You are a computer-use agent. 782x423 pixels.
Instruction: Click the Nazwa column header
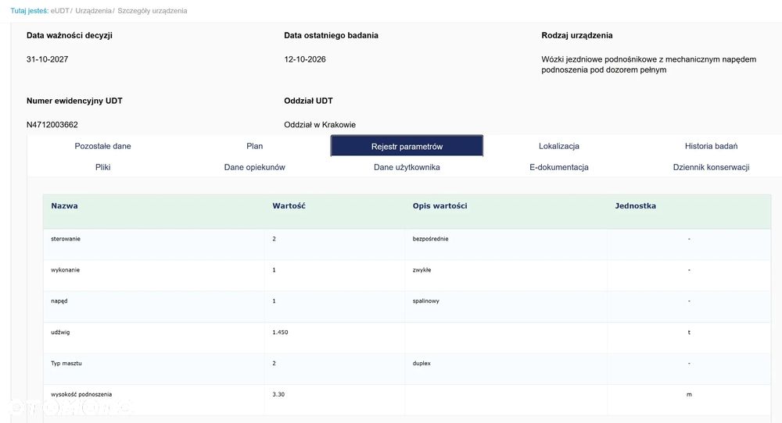64,205
